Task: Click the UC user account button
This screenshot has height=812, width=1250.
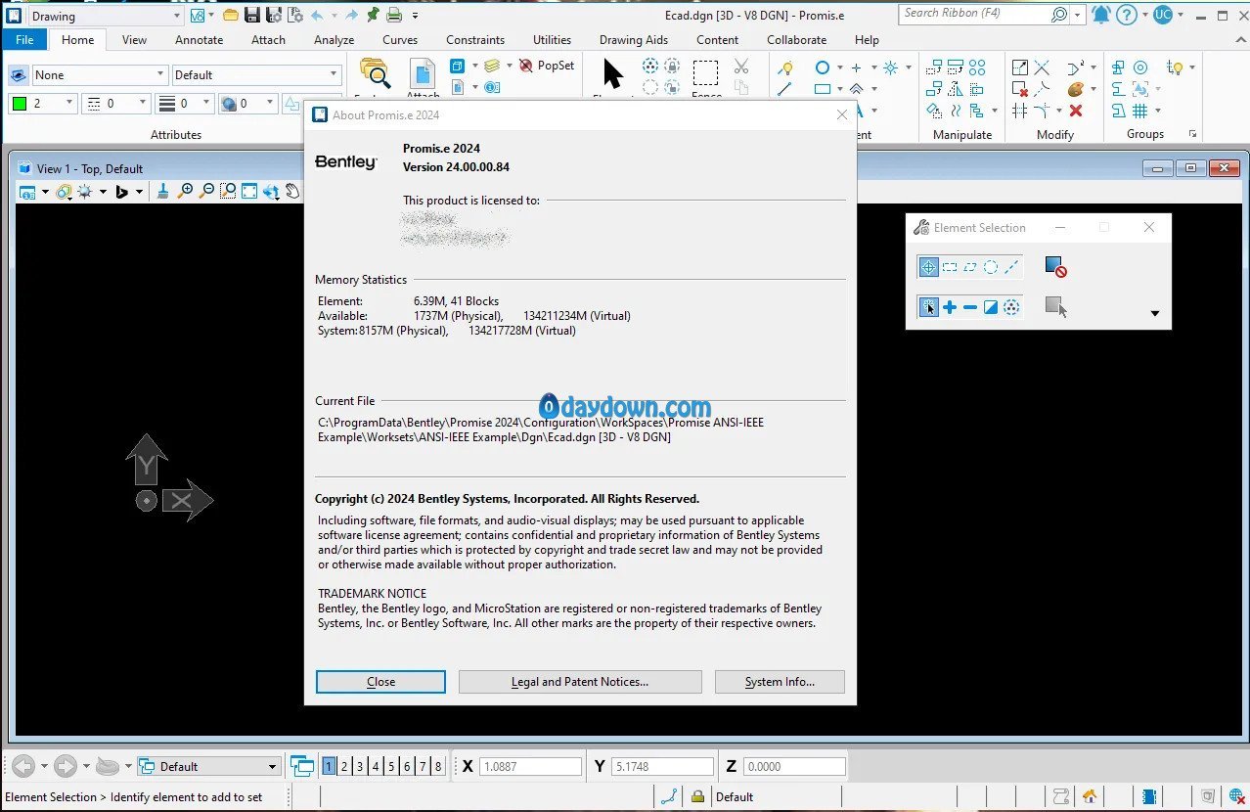Action: pyautogui.click(x=1162, y=15)
